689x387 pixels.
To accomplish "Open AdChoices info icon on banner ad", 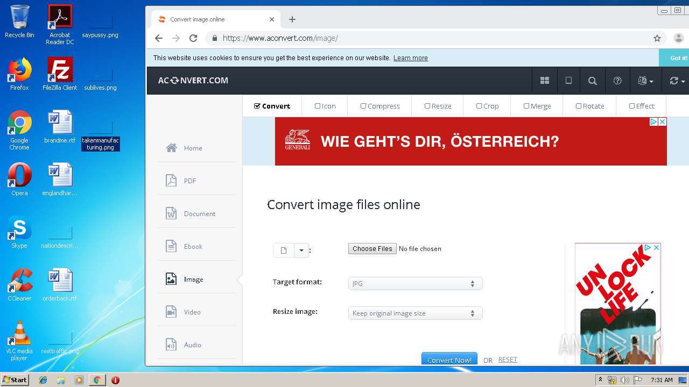I will pos(654,122).
